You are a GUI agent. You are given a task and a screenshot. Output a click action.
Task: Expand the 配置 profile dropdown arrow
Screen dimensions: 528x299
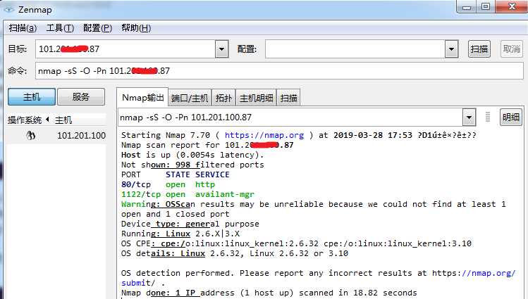coord(451,49)
